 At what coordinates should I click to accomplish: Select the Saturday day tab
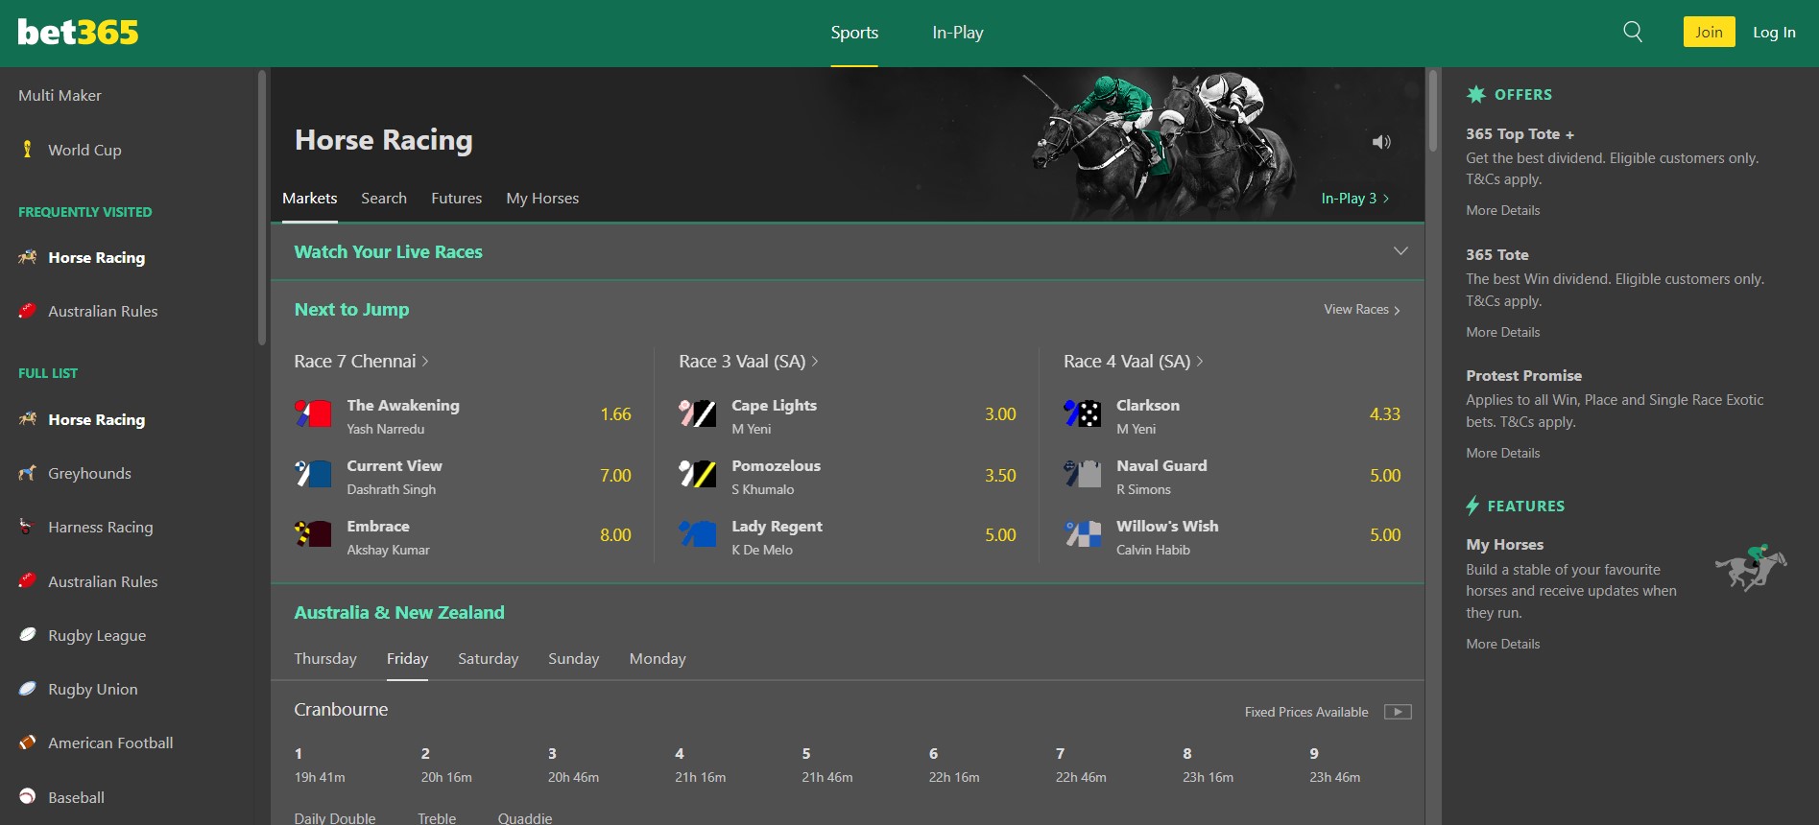click(488, 659)
